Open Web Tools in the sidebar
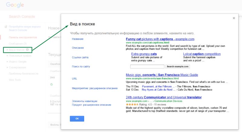242x132 pixels. coord(15,80)
